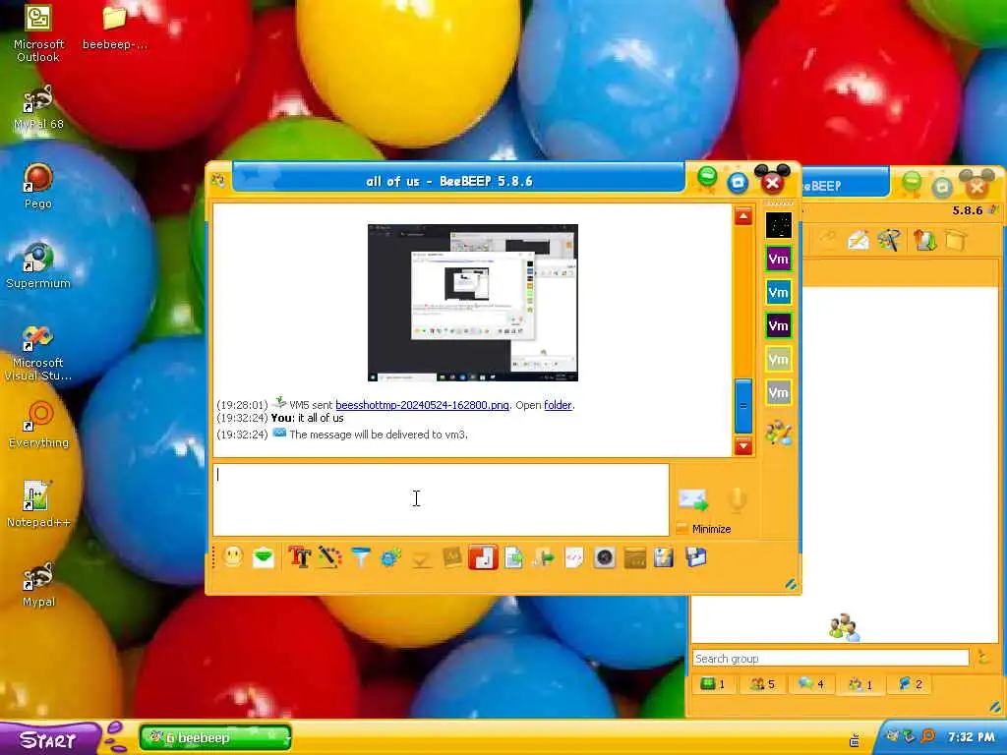This screenshot has height=755, width=1007.
Task: Switch to the chats tab labeled 4
Action: (x=811, y=684)
